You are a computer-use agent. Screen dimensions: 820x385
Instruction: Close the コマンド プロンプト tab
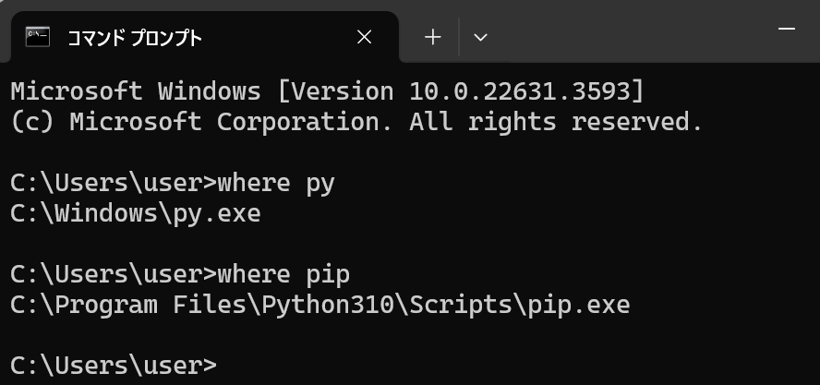(x=364, y=37)
